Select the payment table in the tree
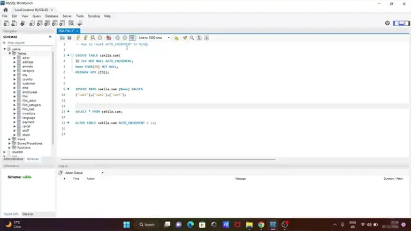The width and height of the screenshot is (411, 231). tap(28, 122)
